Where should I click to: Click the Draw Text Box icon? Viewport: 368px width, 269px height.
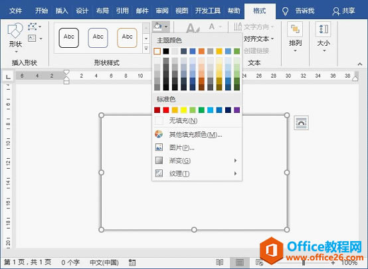coord(32,38)
